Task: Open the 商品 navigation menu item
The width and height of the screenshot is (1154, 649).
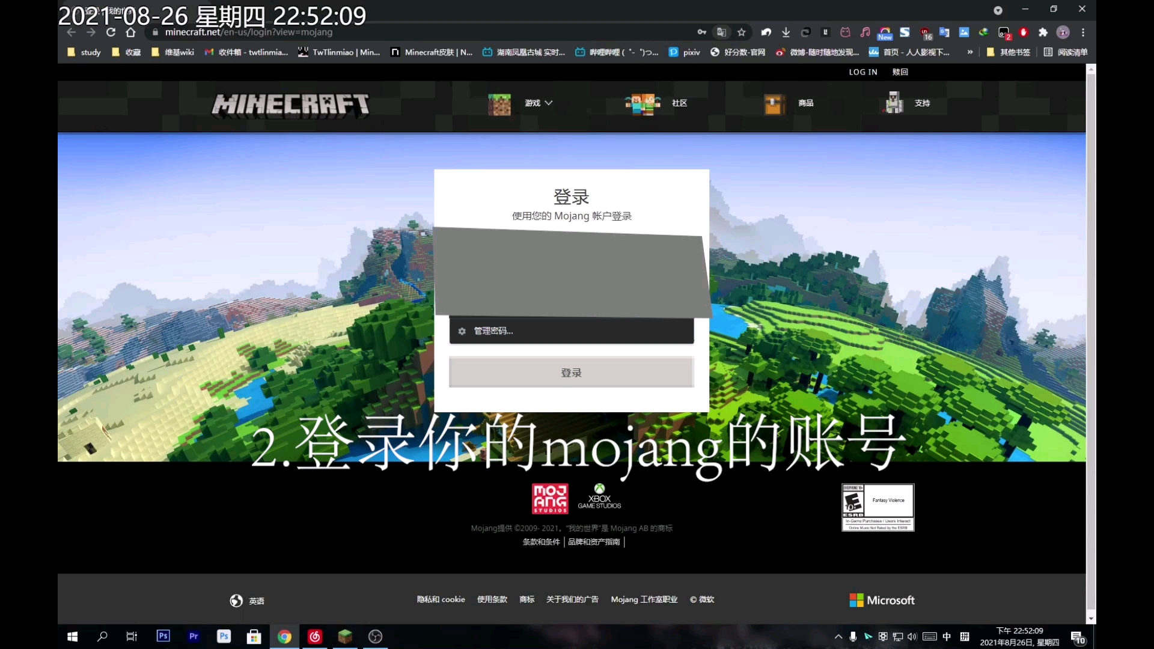Action: click(x=804, y=103)
